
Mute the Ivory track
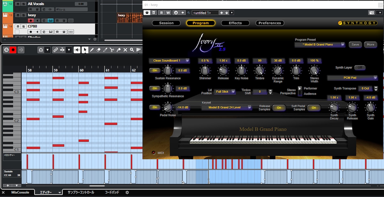tap(18, 15)
